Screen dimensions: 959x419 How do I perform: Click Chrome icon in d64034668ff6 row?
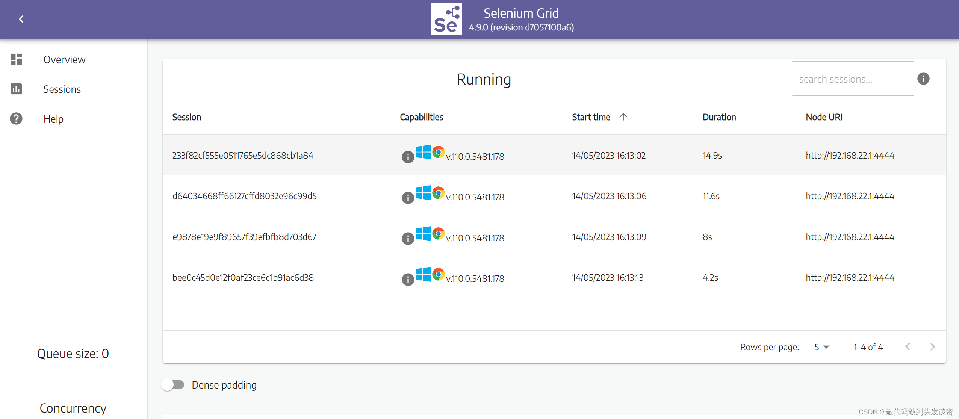point(438,193)
